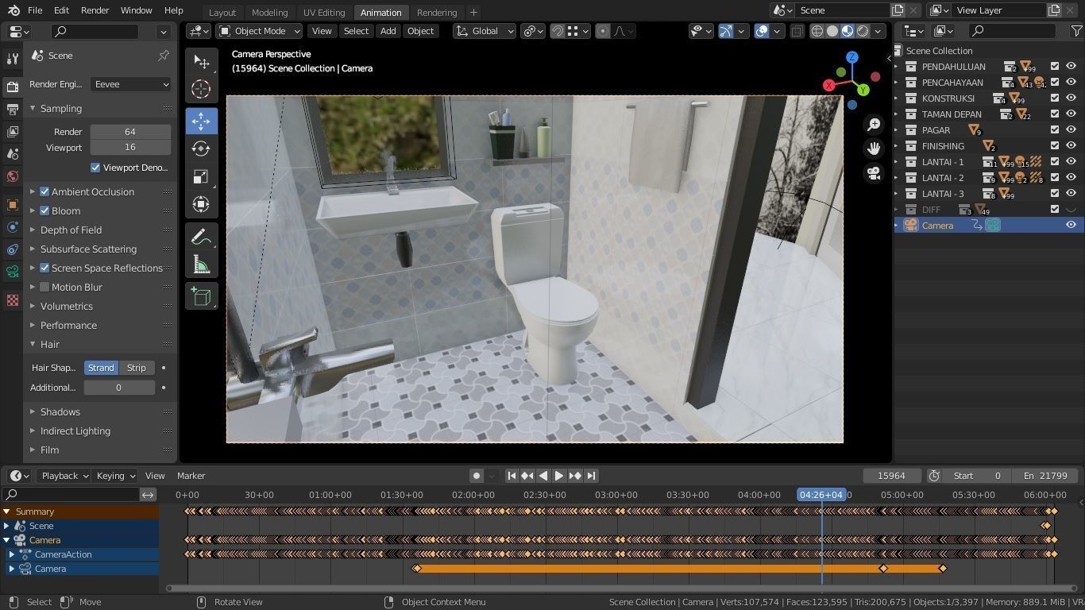
Task: Select Strand hair shape button
Action: (x=101, y=368)
